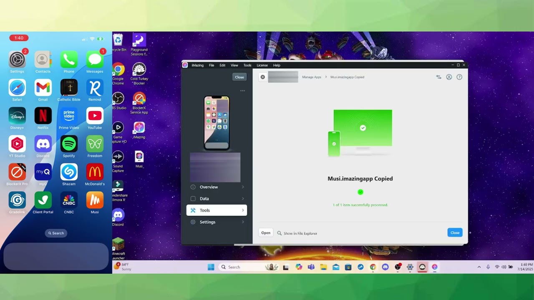
Task: Open File Explorer from the taskbar
Action: [x=323, y=267]
